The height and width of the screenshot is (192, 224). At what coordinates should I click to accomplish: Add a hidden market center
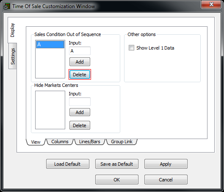click(80, 112)
